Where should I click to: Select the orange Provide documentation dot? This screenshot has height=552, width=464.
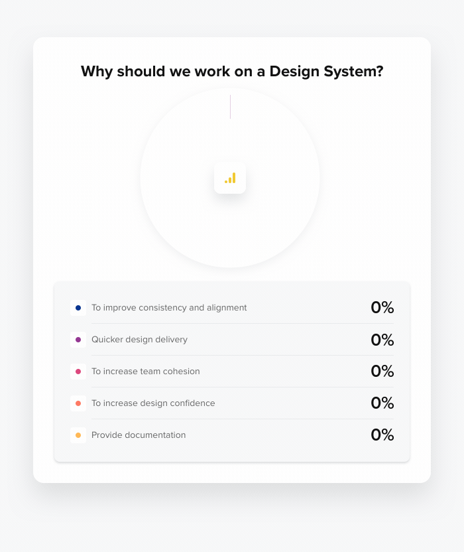78,435
